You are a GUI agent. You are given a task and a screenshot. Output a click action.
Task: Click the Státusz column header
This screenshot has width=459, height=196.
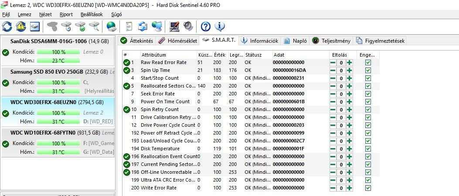point(258,55)
